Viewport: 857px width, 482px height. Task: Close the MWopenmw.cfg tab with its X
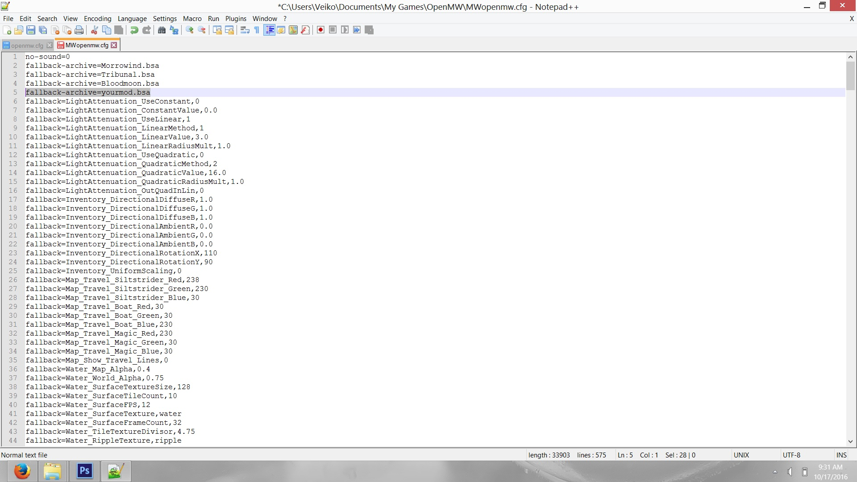point(114,45)
